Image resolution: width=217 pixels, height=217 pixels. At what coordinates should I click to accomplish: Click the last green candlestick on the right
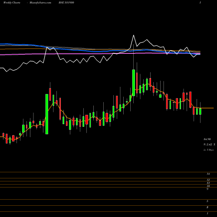[x=200, y=112]
